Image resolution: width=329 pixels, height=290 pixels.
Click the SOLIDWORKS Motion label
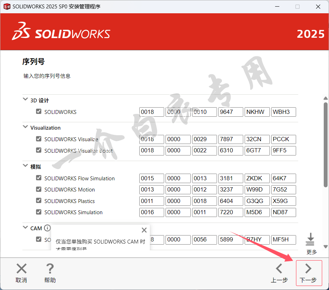pyautogui.click(x=69, y=190)
